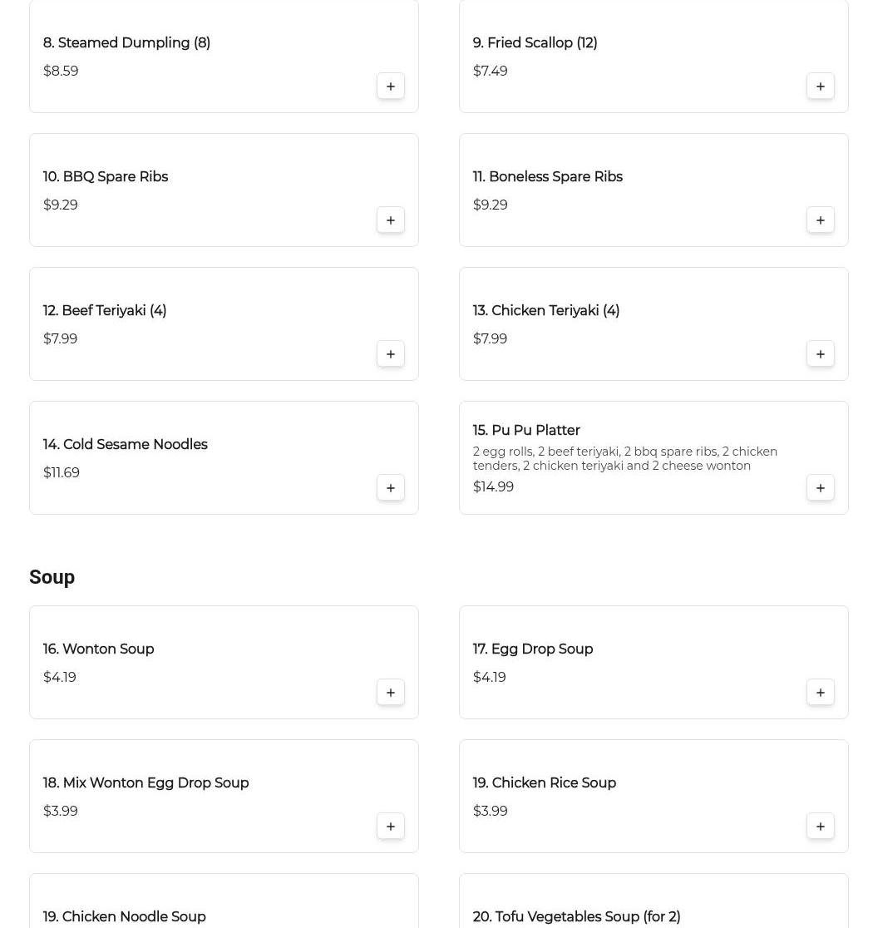Viewport: 873px width, 928px height.
Task: Add Pu Pu Platter to the order
Action: coord(821,487)
